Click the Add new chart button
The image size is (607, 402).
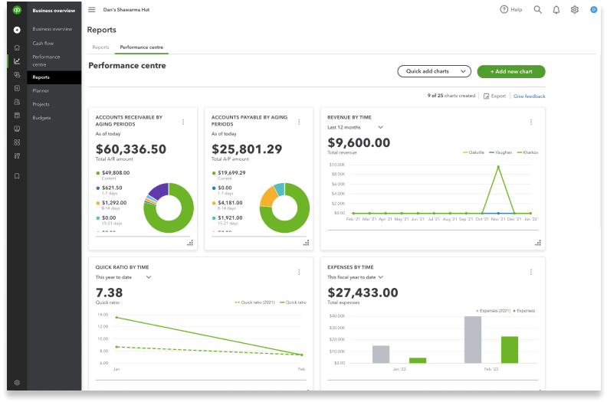pos(511,71)
